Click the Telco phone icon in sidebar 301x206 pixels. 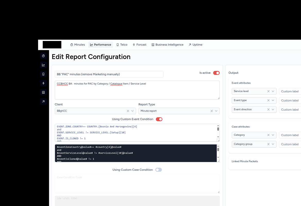point(43,74)
